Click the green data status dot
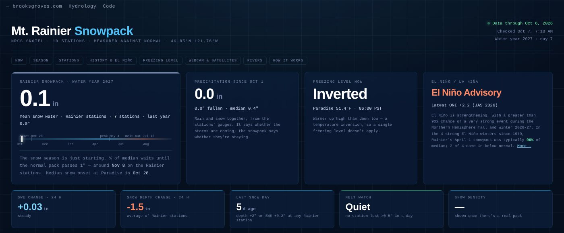This screenshot has width=564, height=233. point(489,23)
